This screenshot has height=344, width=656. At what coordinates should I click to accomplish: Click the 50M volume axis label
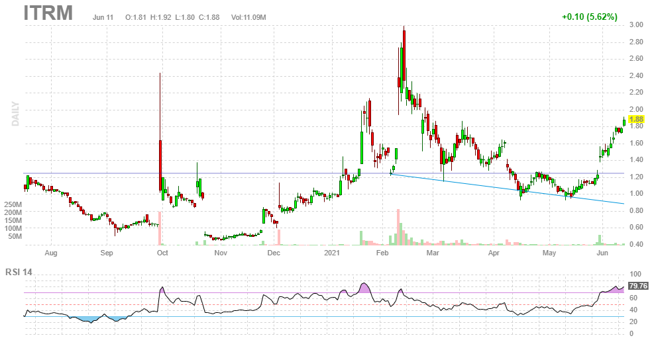pyautogui.click(x=15, y=236)
